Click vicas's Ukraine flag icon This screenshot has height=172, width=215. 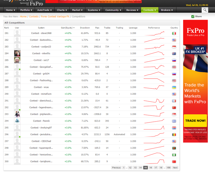[174, 88]
